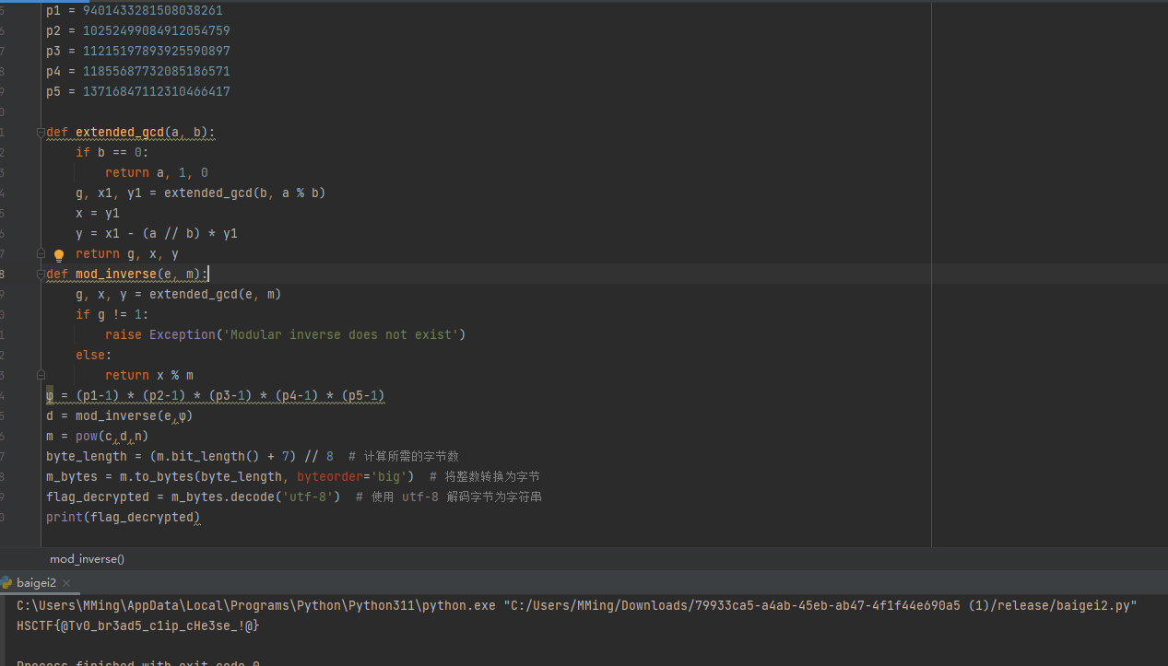1168x666 pixels.
Task: Place cursor on the print(flag_decrypted) line
Action: click(x=123, y=518)
